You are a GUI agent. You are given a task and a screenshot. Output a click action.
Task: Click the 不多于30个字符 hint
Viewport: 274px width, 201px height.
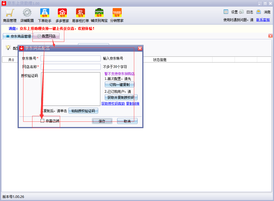coord(115,67)
